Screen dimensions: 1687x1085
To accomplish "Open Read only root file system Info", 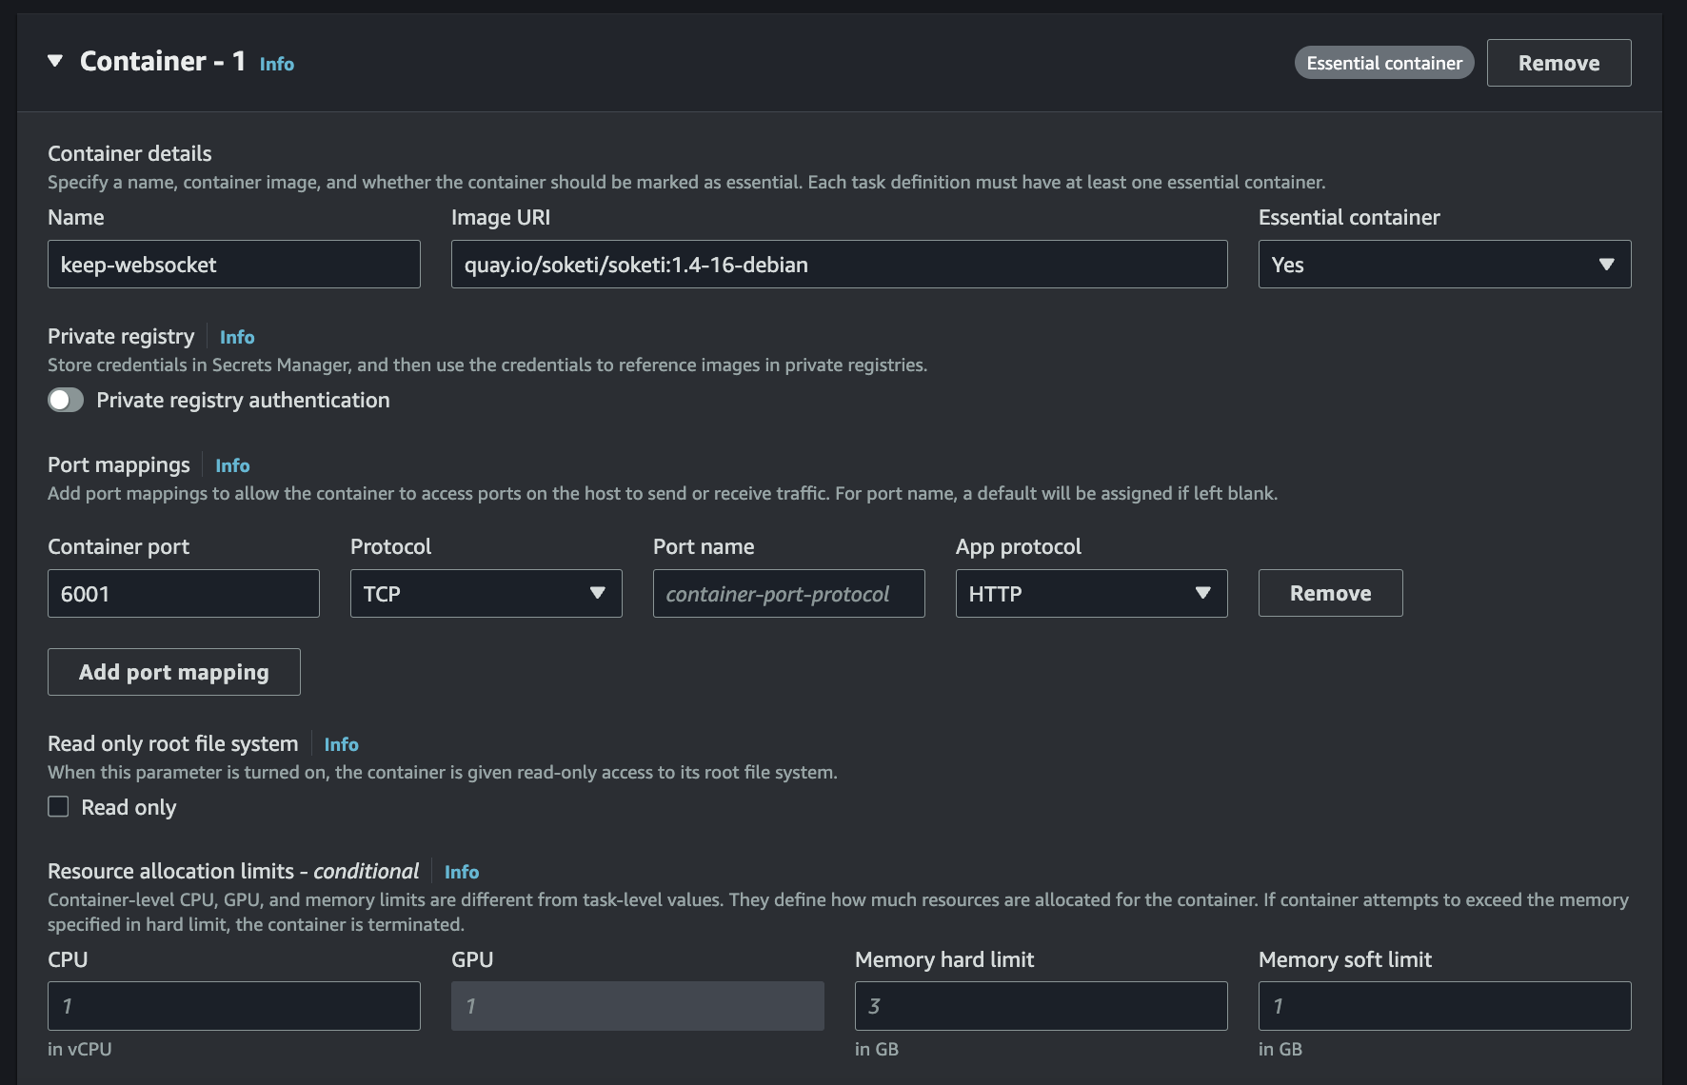I will [341, 744].
